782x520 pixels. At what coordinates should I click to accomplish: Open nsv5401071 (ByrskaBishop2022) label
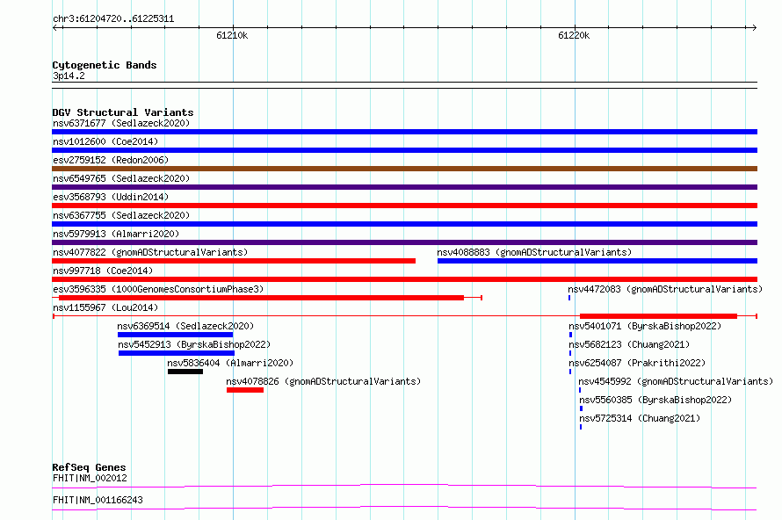645,326
